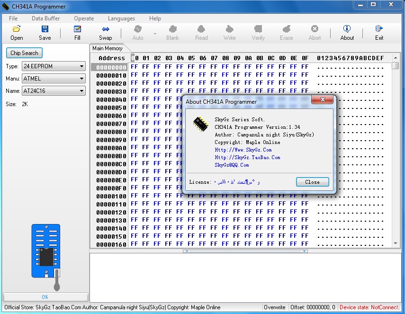Expand the Manu dropdown showing ATMEL
The height and width of the screenshot is (314, 405).
click(54, 79)
